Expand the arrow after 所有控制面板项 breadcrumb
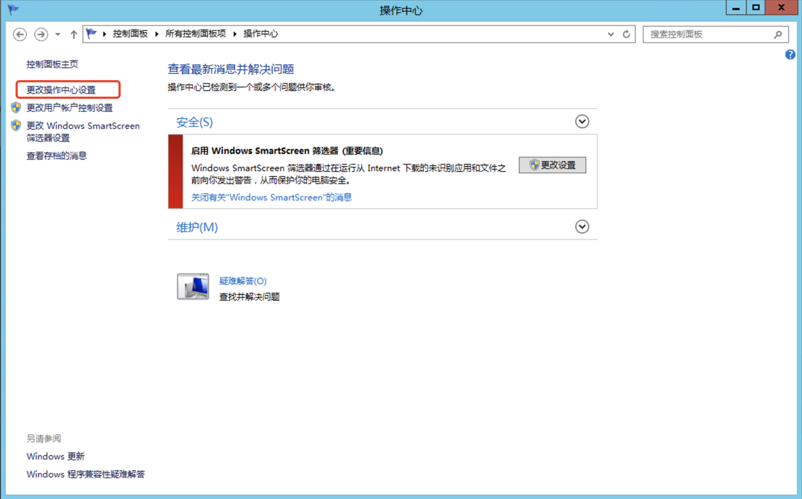Screen dimensions: 802x499 tap(234, 34)
